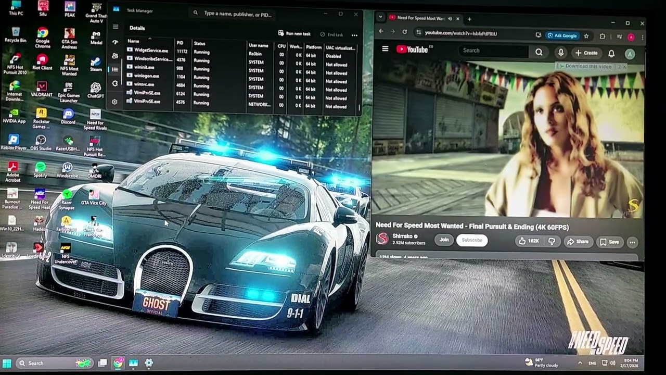
Task: Launch the NFS Most Wanted shortcut
Action: tap(69, 65)
